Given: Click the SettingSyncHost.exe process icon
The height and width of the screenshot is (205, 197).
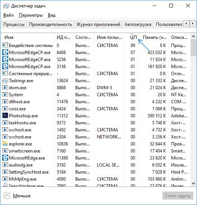Looking at the screenshot, I should click(x=5, y=172).
